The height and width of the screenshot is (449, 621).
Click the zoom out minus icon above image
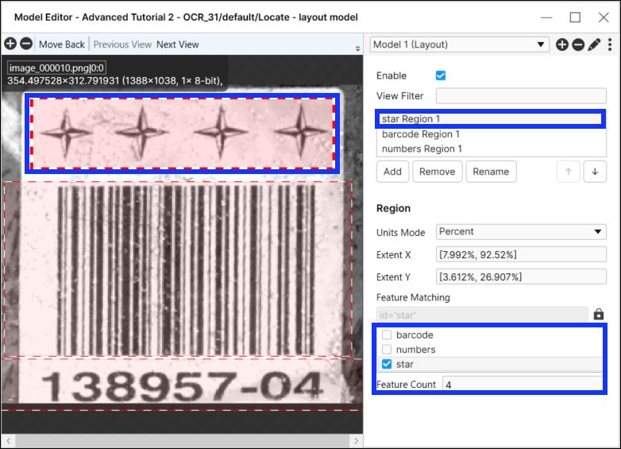coord(26,45)
